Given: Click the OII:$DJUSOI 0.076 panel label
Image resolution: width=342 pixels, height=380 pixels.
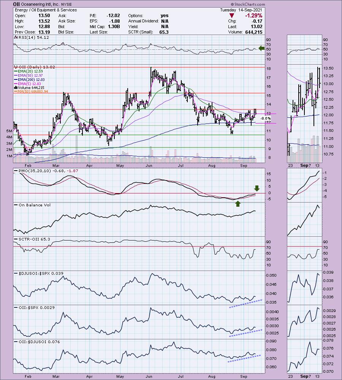Looking at the screenshot, I should point(37,342).
